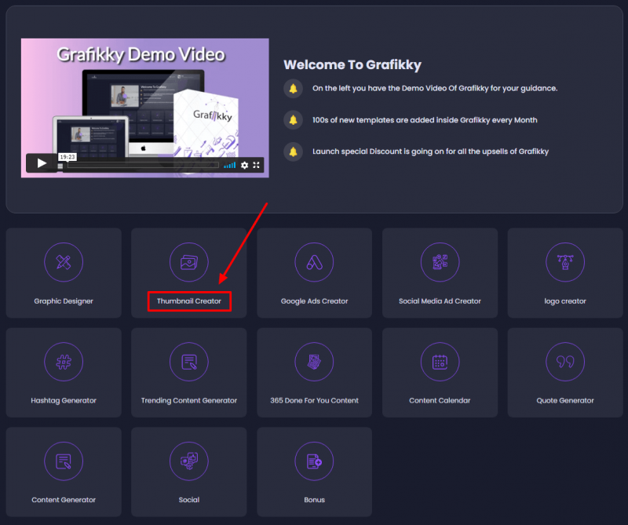
Task: Open the Thumbnail Creator image icon
Action: [x=188, y=262]
